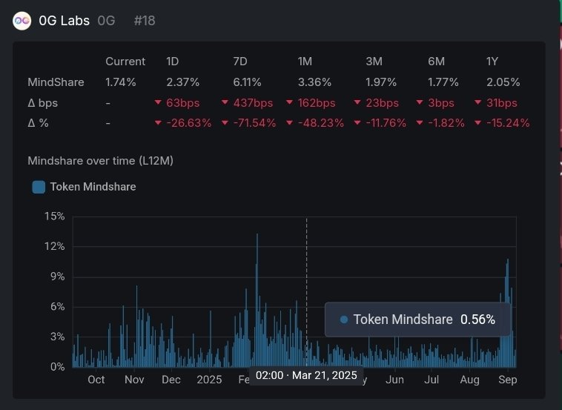Click the -26.63% change value
This screenshot has width=562, height=410.
tap(189, 123)
